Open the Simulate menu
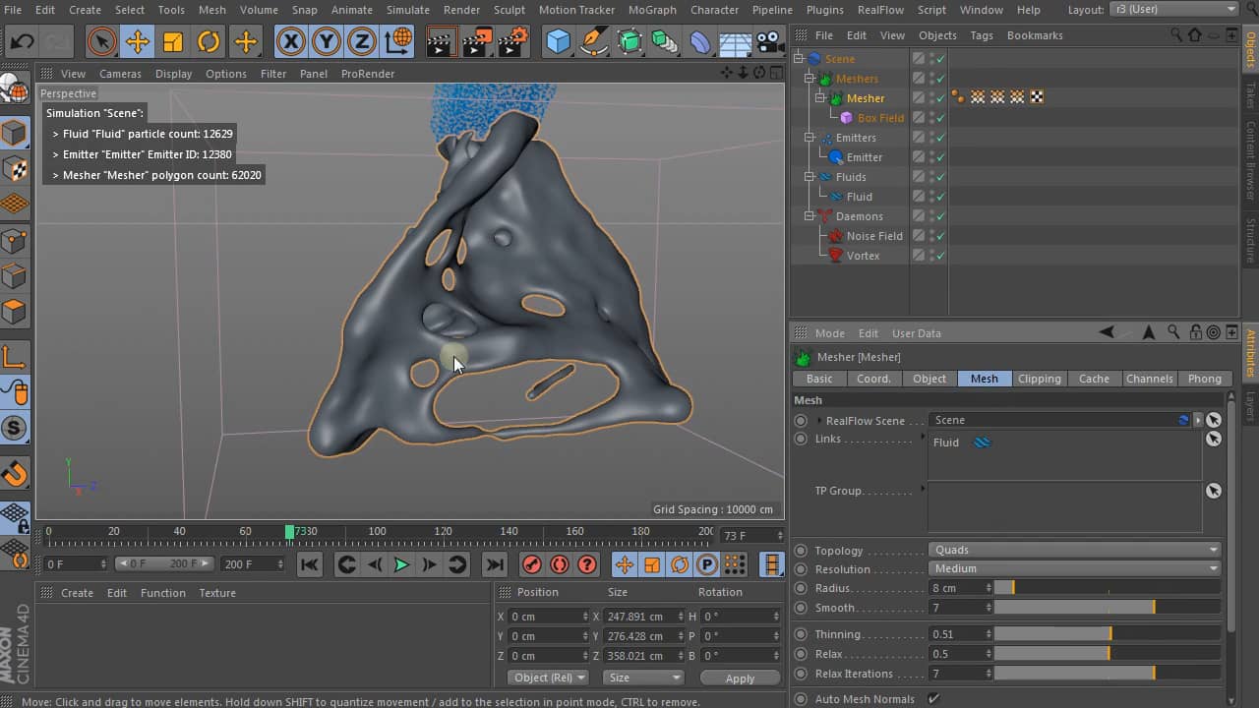 point(407,10)
